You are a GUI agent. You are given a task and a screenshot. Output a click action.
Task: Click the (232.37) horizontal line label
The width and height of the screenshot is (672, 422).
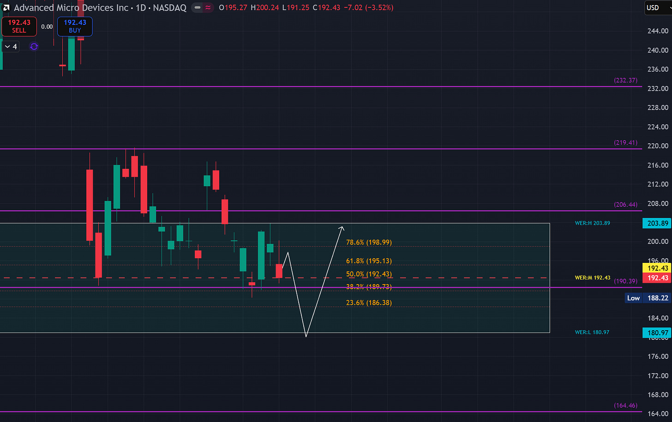pyautogui.click(x=625, y=80)
